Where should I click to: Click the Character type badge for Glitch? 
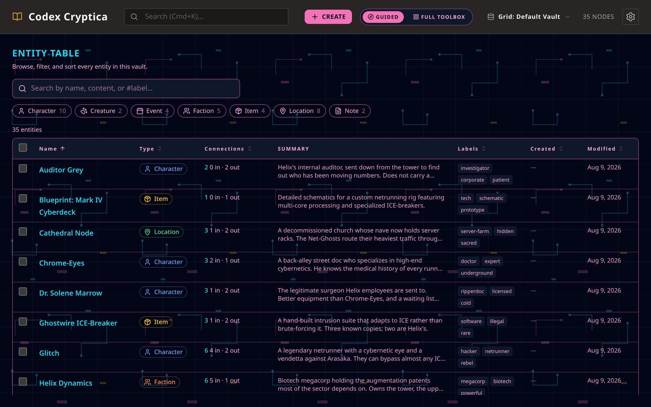pyautogui.click(x=163, y=352)
